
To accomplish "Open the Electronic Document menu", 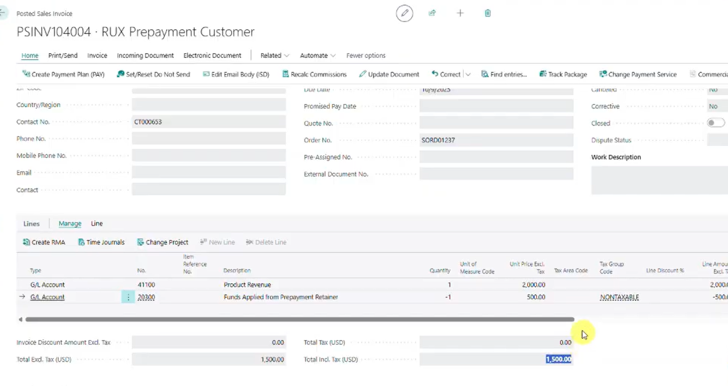I will pos(212,56).
